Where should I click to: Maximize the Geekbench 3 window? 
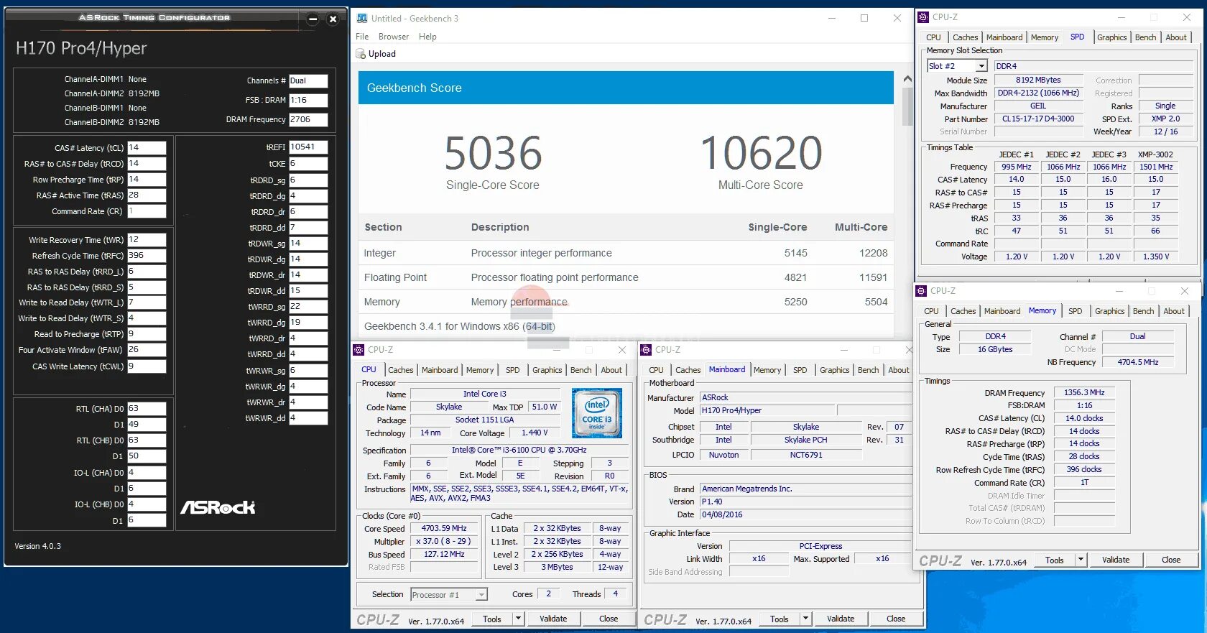pyautogui.click(x=864, y=18)
